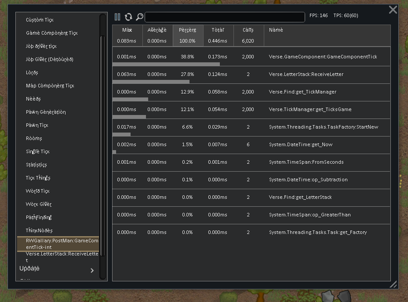Click the TPS: 60(60) readout
The height and width of the screenshot is (302, 408).
click(x=346, y=15)
